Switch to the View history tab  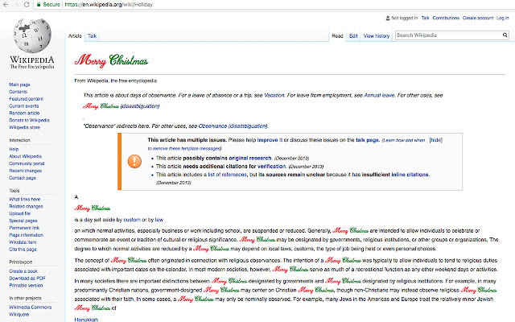[x=376, y=36]
